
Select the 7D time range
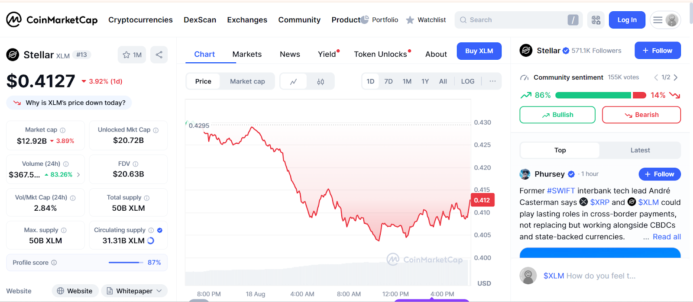coord(389,81)
